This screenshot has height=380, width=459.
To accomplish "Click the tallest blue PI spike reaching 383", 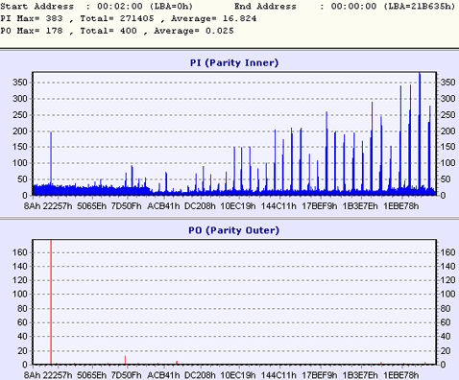I will 420,133.
